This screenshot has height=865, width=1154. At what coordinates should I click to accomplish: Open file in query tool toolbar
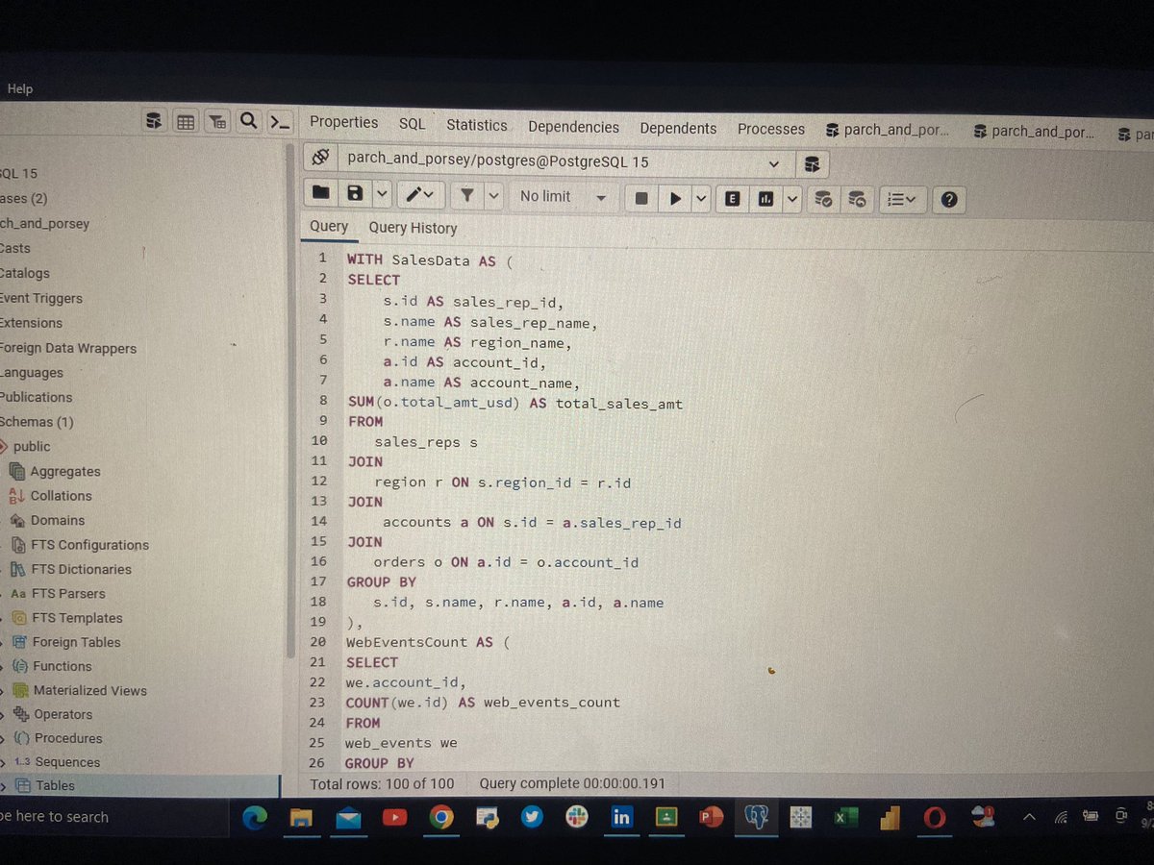pyautogui.click(x=321, y=194)
